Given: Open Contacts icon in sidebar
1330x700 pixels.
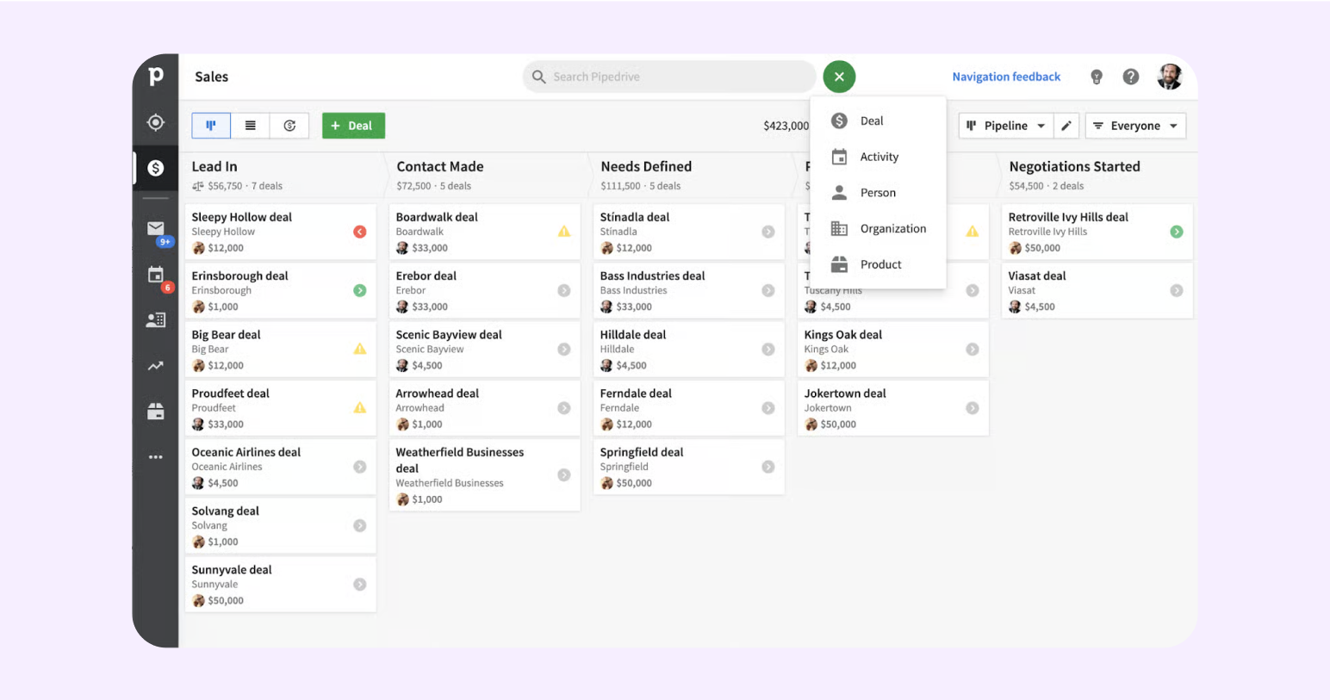Looking at the screenshot, I should click(x=155, y=320).
